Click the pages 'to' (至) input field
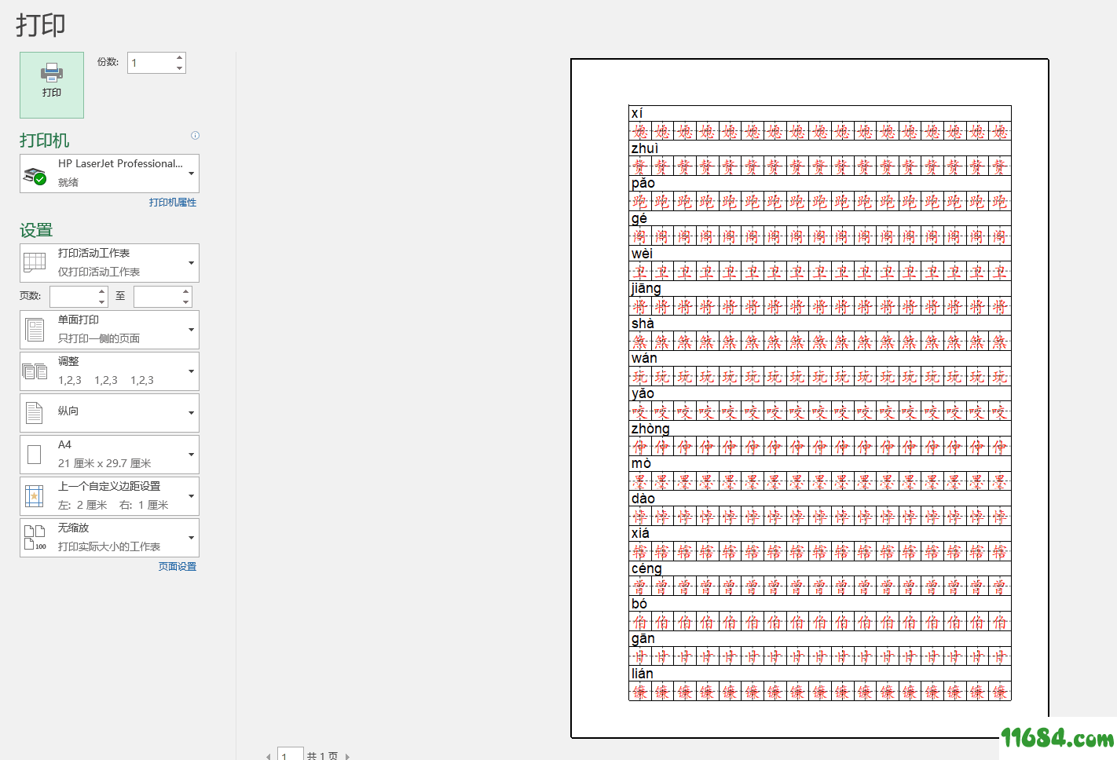Viewport: 1117px width, 760px height. coord(157,297)
